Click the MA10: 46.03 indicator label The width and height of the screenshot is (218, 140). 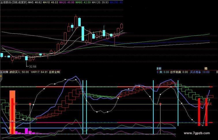click(50, 2)
